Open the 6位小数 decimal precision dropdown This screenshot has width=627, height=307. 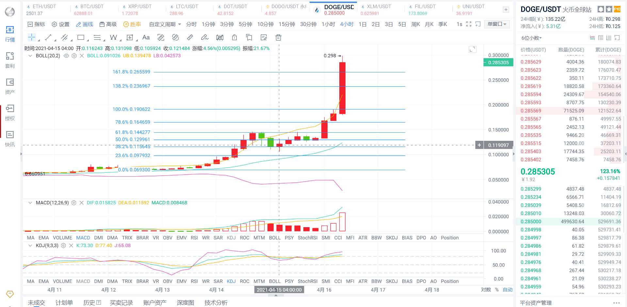531,38
